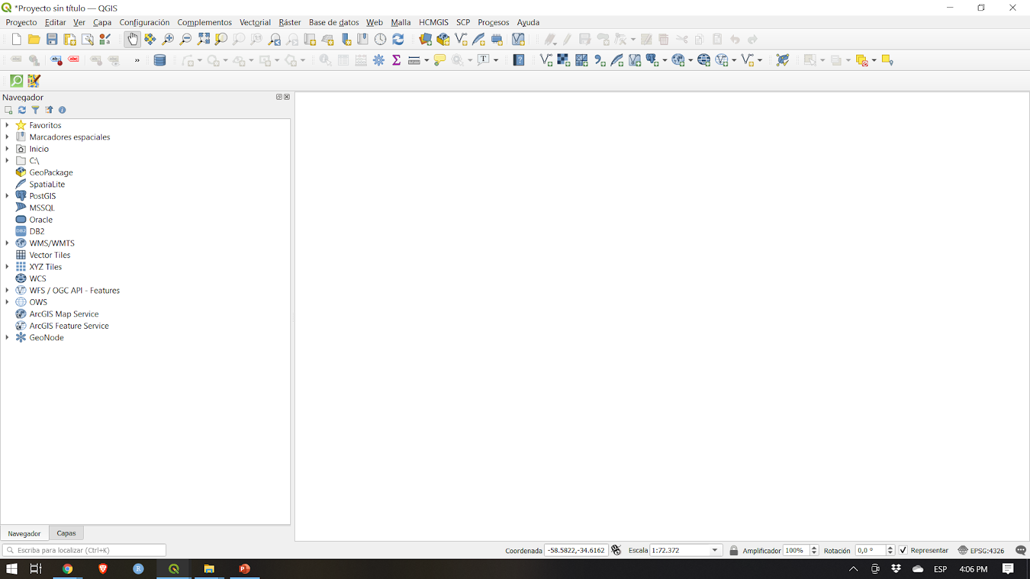
Task: Click the EPSG:4326 CRS button
Action: click(981, 550)
